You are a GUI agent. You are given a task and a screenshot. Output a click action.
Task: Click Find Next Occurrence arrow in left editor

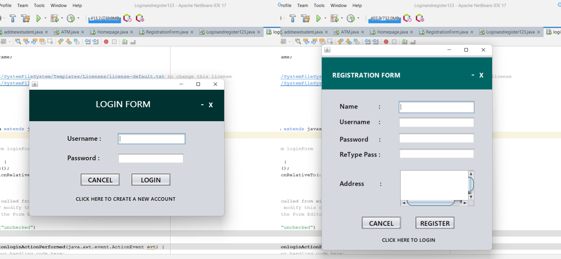34,42
